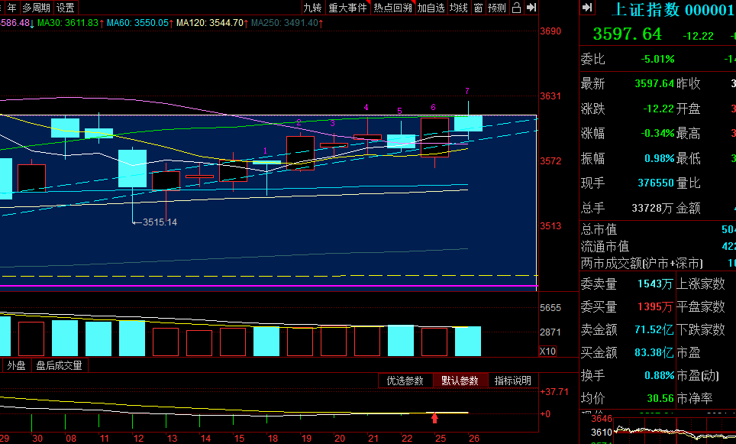Click 加自选 to add to watchlist
The image size is (736, 444).
pos(431,8)
